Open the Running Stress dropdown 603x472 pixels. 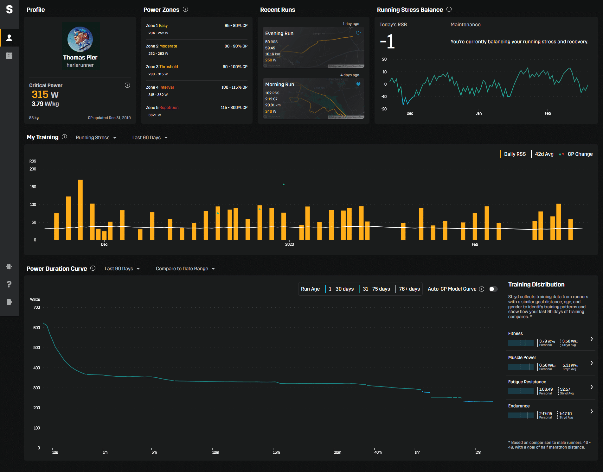[96, 137]
